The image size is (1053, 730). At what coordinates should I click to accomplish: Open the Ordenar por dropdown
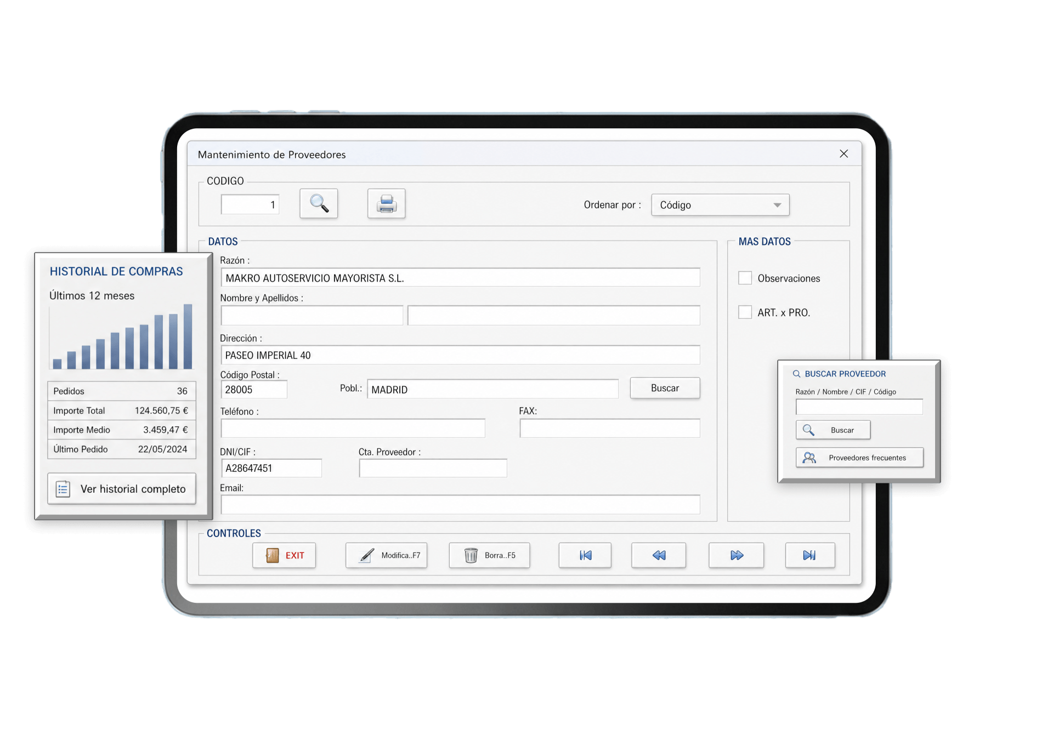click(x=720, y=205)
